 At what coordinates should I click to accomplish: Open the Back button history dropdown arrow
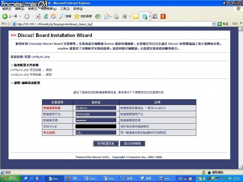pos(20,16)
